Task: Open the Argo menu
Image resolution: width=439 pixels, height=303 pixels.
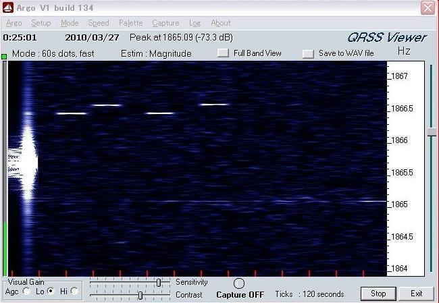Action: [x=14, y=23]
